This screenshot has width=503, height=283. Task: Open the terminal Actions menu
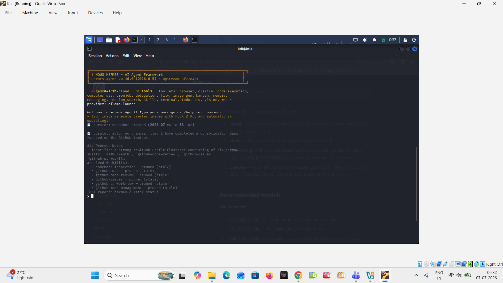click(x=112, y=56)
